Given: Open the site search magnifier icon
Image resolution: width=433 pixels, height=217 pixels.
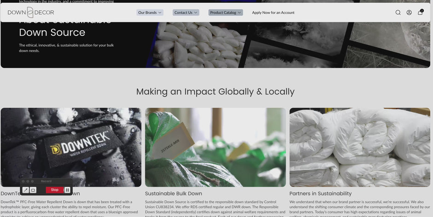Looking at the screenshot, I should pyautogui.click(x=398, y=12).
